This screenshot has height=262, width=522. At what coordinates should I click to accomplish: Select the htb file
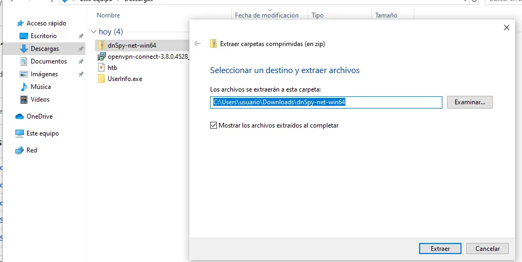pyautogui.click(x=112, y=68)
